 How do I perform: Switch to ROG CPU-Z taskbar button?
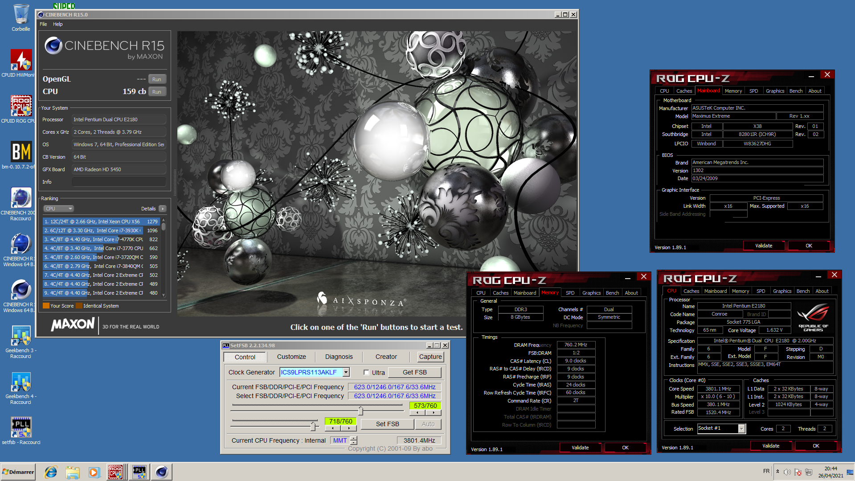coord(115,472)
